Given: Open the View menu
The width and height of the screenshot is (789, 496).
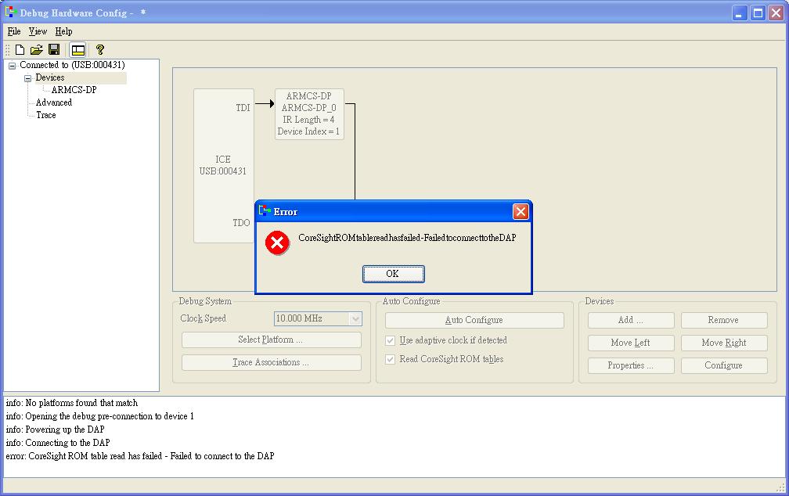Looking at the screenshot, I should [x=38, y=31].
